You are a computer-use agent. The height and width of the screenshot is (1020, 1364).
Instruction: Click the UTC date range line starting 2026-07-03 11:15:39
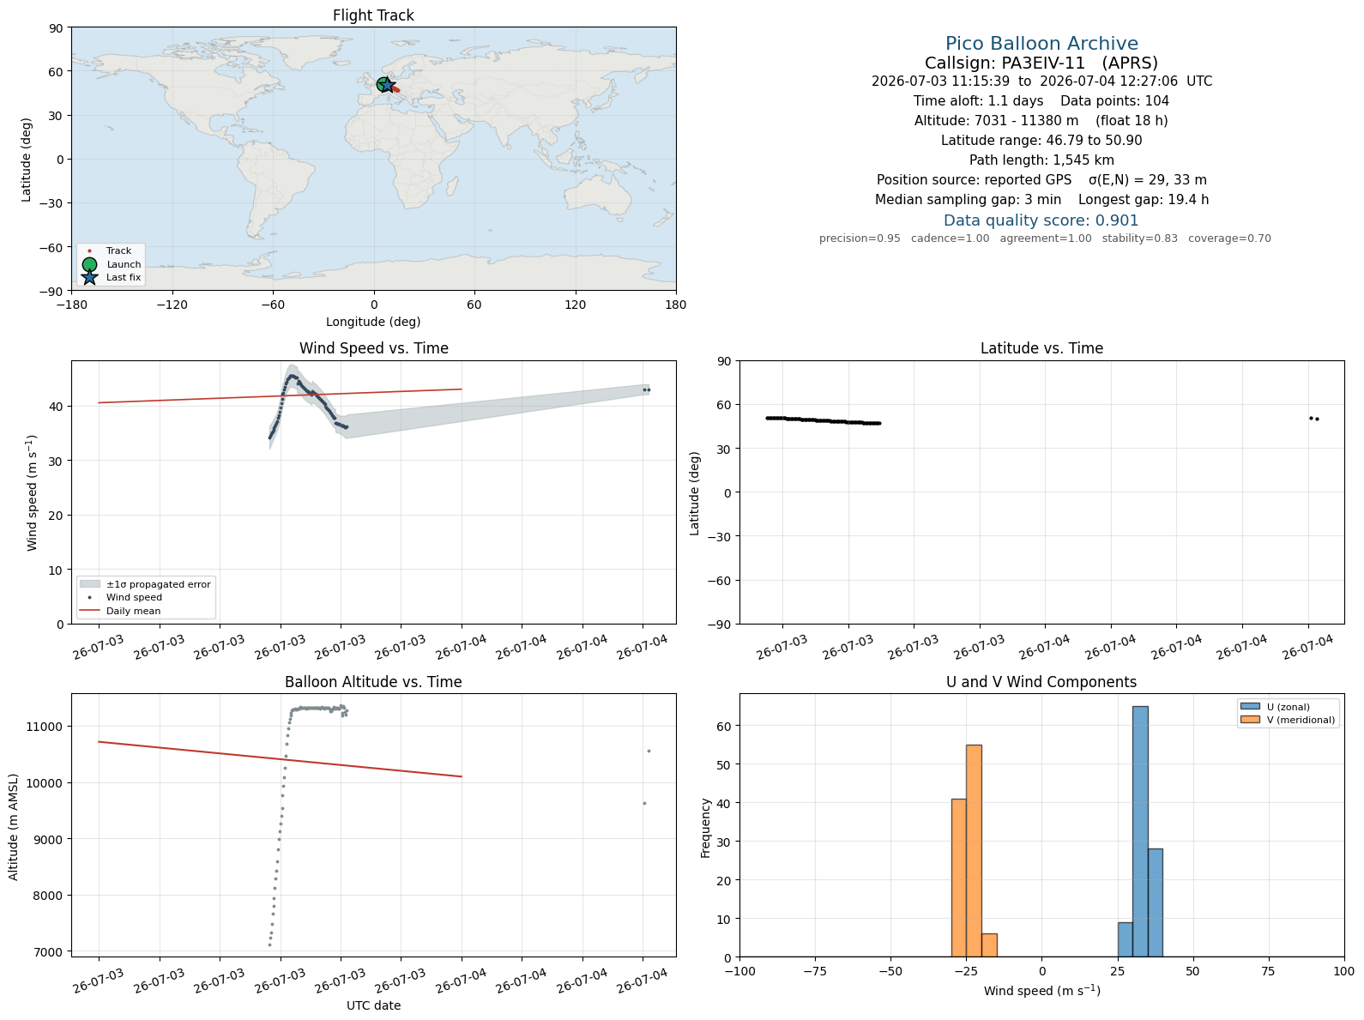[1041, 81]
